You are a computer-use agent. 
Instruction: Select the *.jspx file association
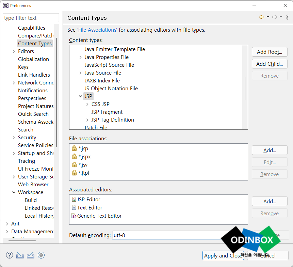[85, 157]
